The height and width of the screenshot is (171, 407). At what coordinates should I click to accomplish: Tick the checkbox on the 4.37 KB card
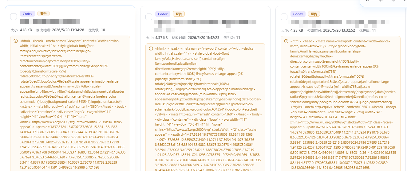click(x=149, y=17)
